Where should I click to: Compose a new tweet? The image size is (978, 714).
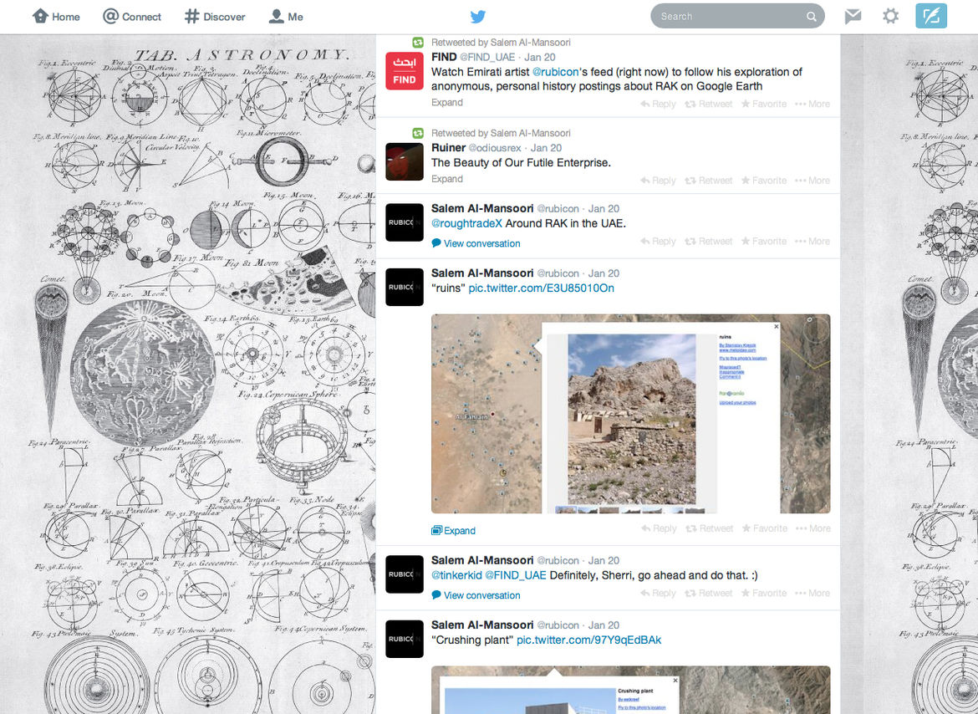[931, 16]
